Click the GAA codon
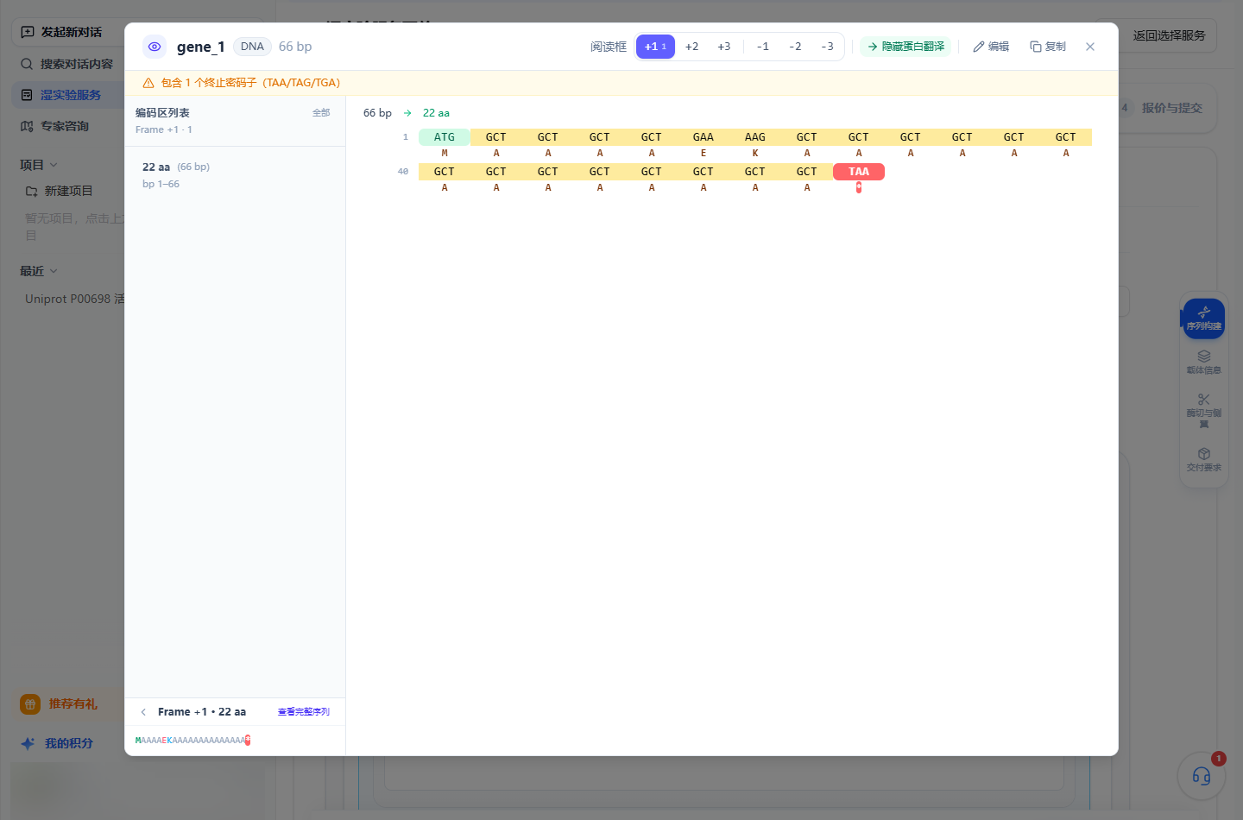The image size is (1243, 820). click(x=704, y=137)
